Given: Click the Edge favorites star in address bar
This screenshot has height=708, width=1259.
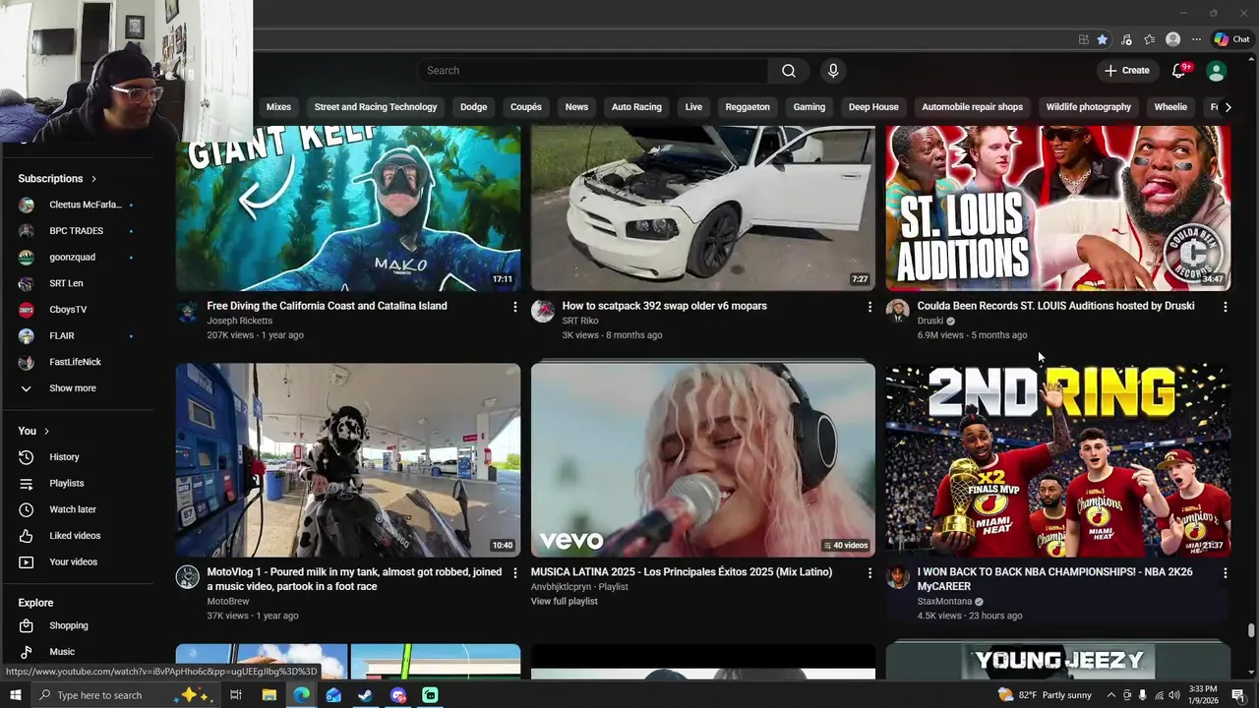Looking at the screenshot, I should [x=1103, y=39].
